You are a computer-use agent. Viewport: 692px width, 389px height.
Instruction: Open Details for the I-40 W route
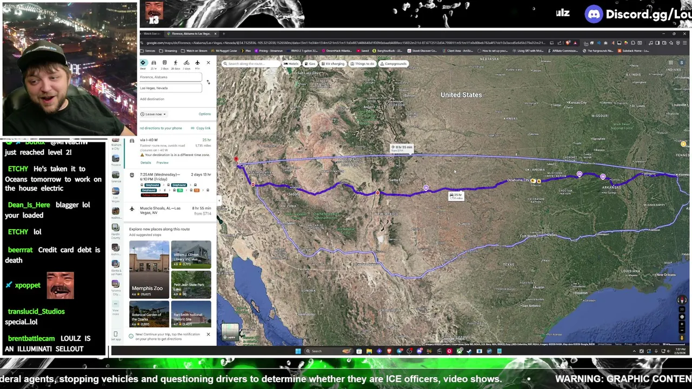[x=145, y=163]
